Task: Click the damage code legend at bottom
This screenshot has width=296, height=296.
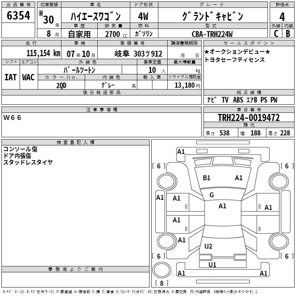Action: point(130,292)
